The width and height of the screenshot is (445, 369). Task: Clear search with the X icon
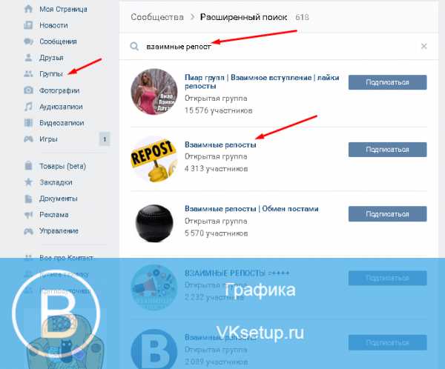pyautogui.click(x=424, y=46)
